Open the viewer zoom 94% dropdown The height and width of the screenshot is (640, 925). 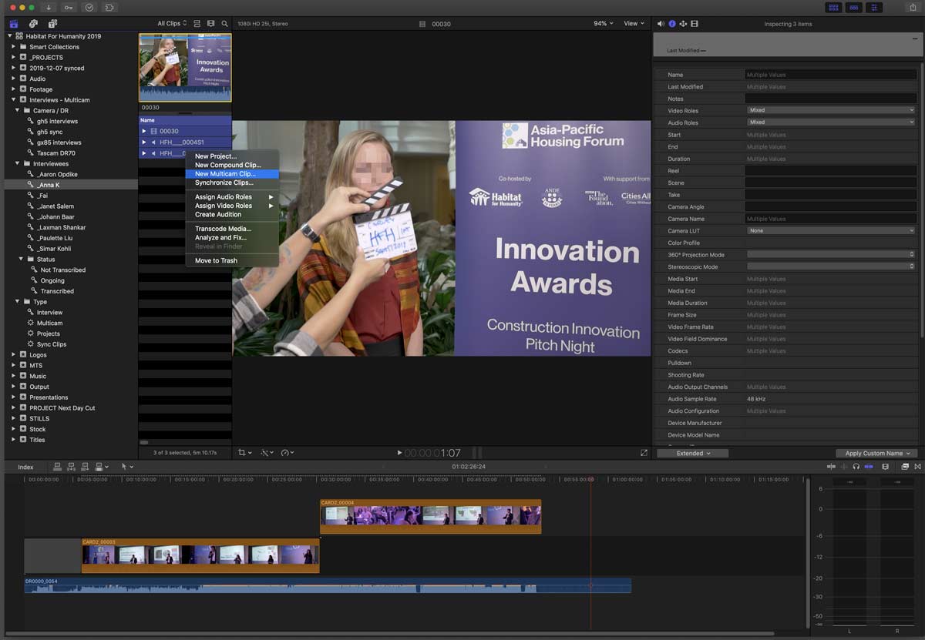[604, 24]
